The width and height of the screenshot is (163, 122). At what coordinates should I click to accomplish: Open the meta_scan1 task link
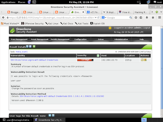[22, 52]
